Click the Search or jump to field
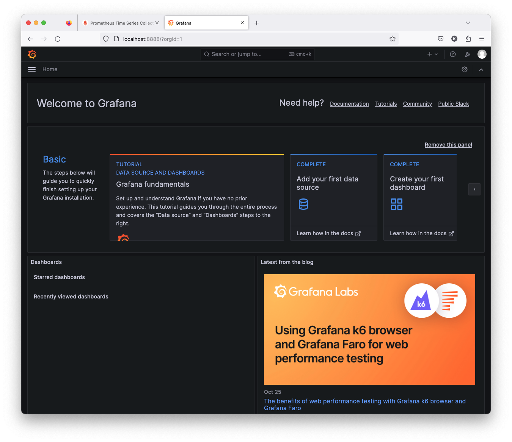The width and height of the screenshot is (512, 442). 258,54
